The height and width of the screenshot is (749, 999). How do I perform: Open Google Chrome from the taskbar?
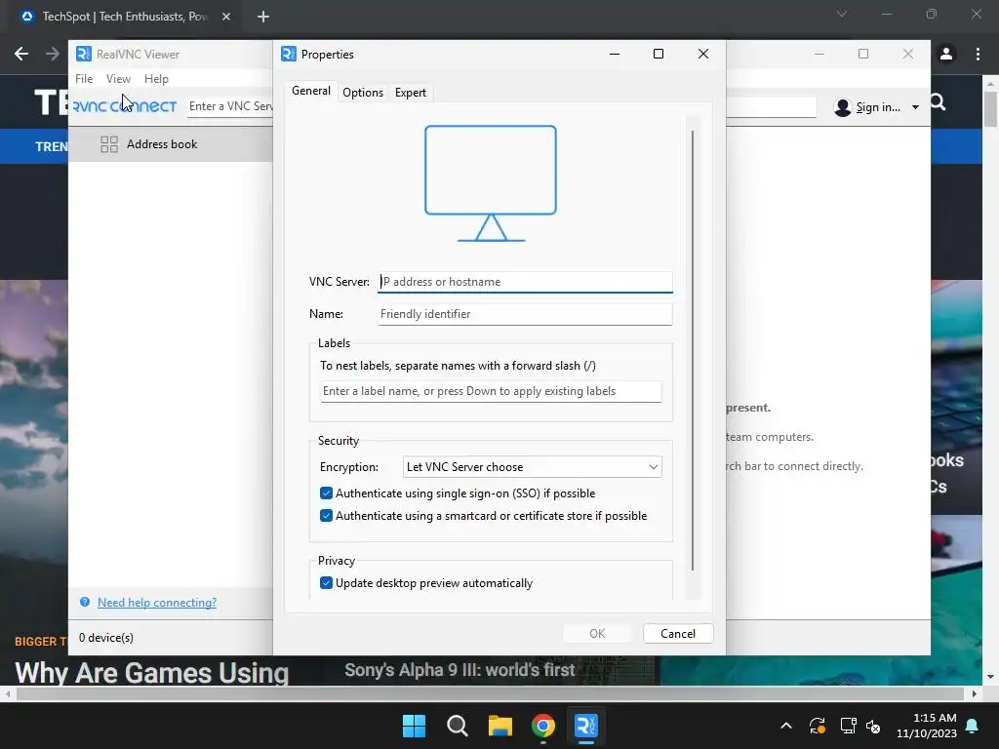pyautogui.click(x=543, y=726)
